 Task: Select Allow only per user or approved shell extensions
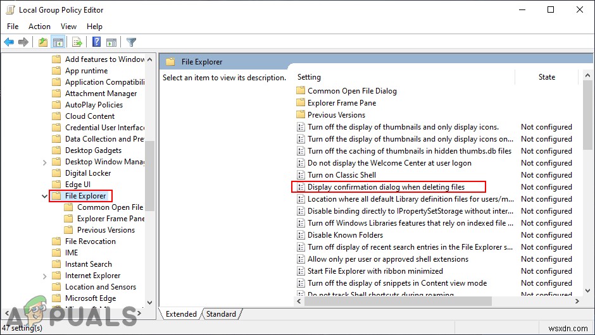388,259
